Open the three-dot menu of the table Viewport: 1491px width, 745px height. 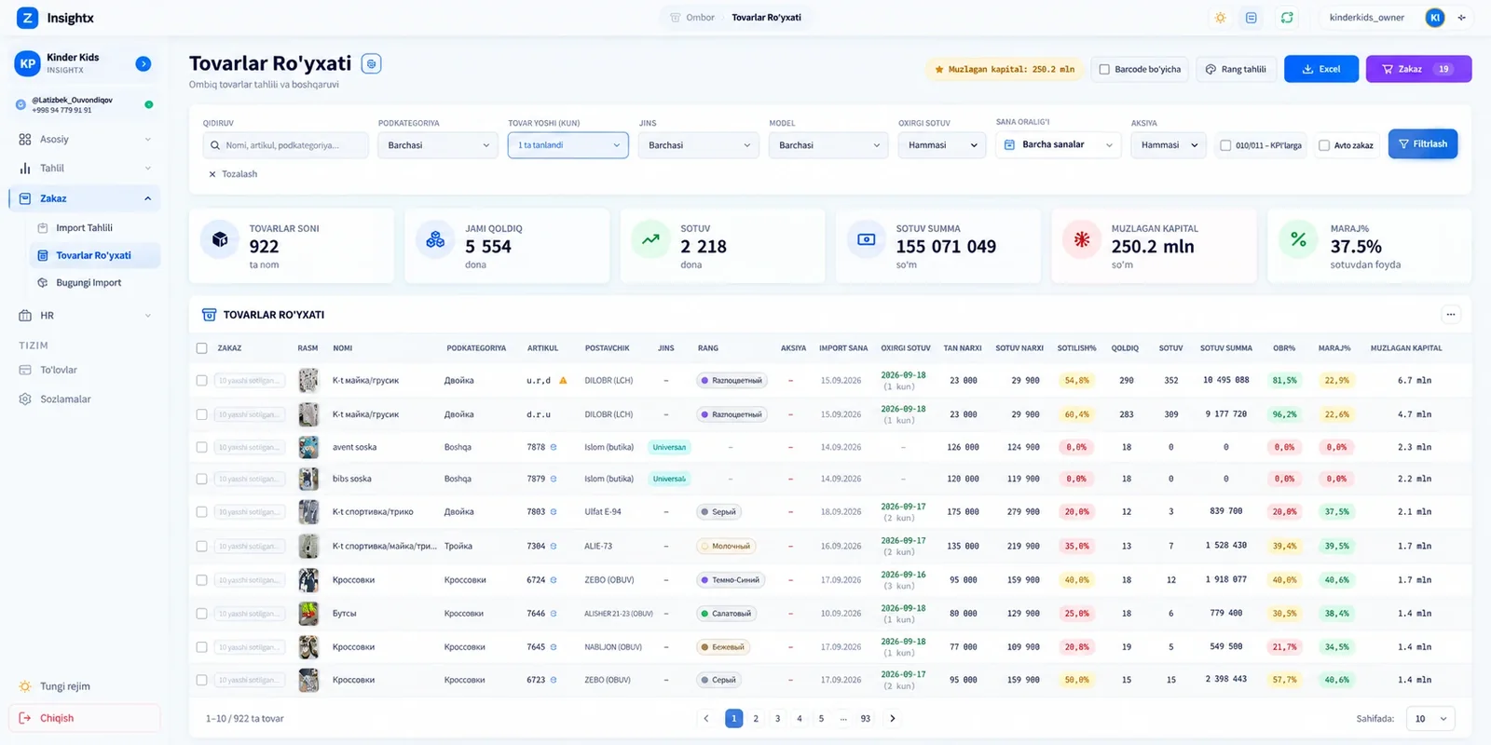tap(1451, 314)
